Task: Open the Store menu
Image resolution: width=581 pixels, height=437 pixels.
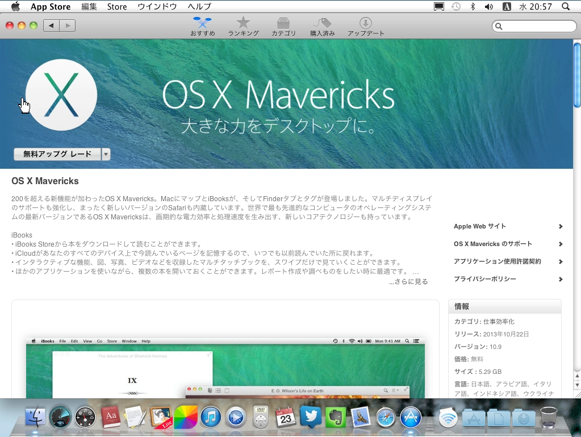Action: coord(117,7)
